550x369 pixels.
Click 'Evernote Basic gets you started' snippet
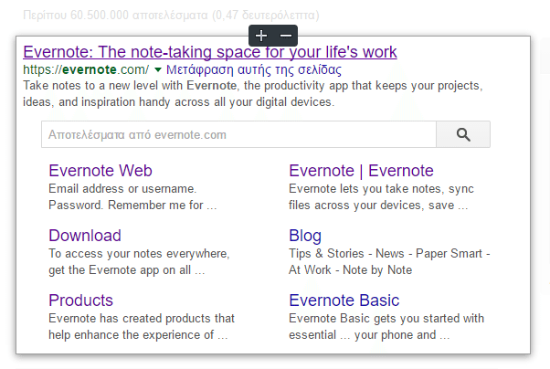coord(386,327)
